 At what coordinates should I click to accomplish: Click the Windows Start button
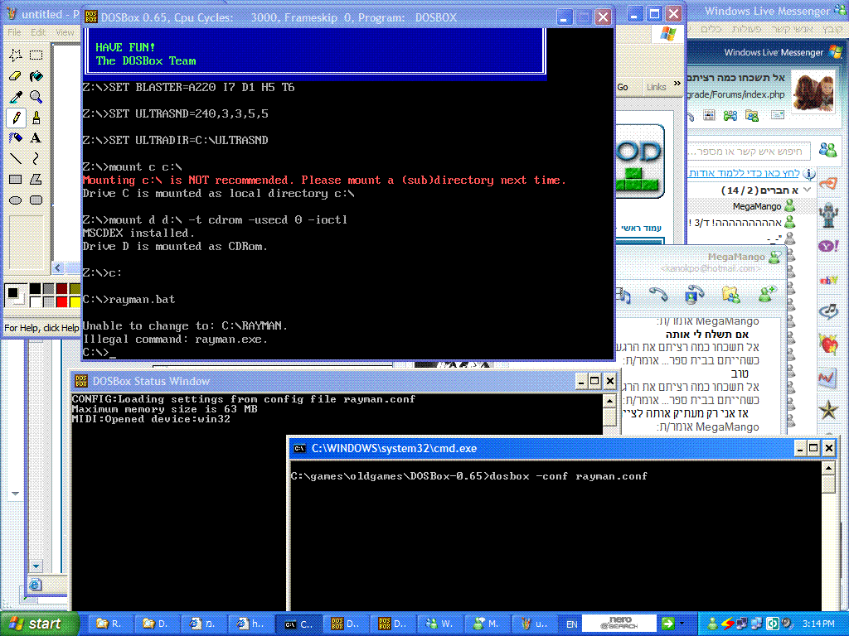40,624
